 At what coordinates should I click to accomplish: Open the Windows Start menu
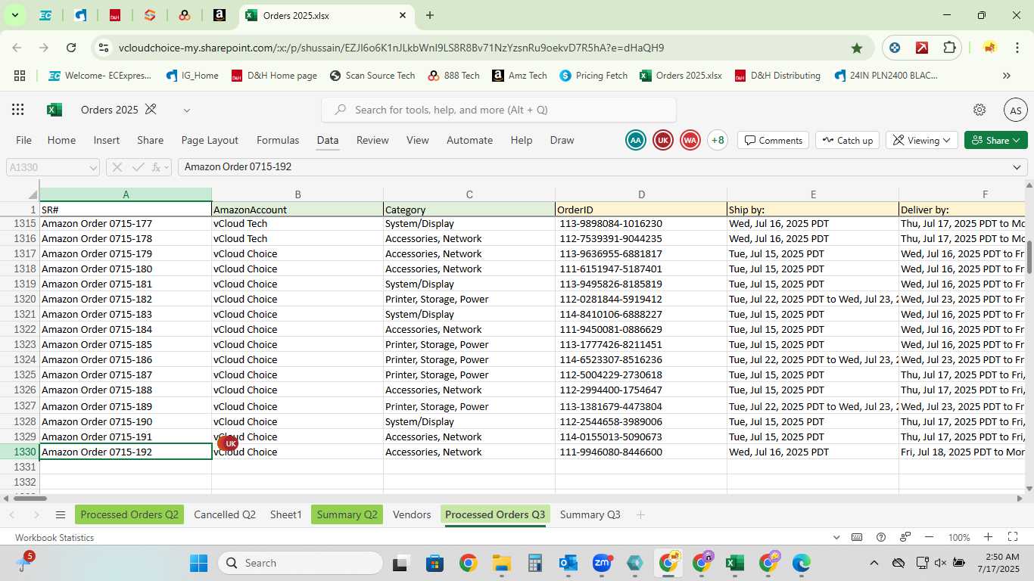(x=198, y=563)
